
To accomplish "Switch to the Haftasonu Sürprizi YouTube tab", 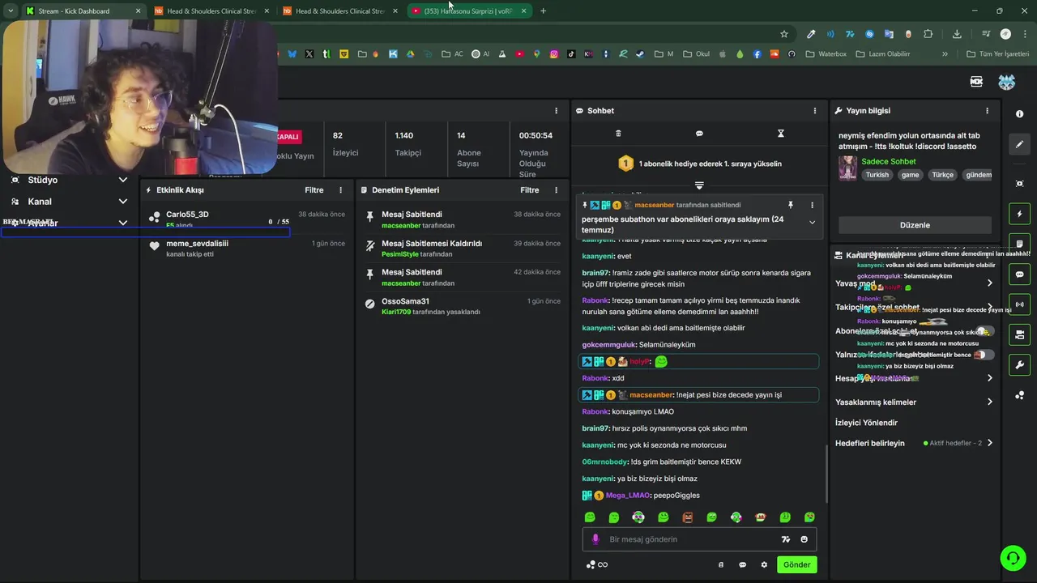I will 469,11.
